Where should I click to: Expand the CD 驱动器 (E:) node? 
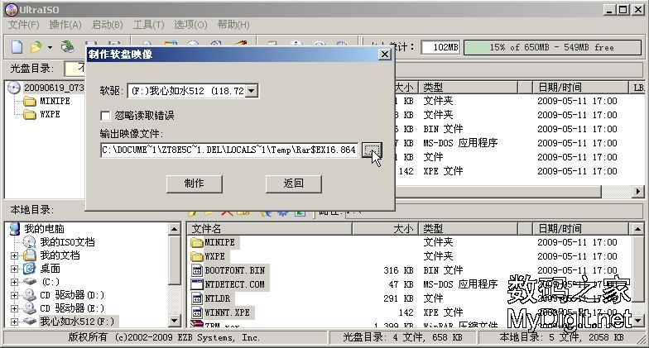point(15,309)
